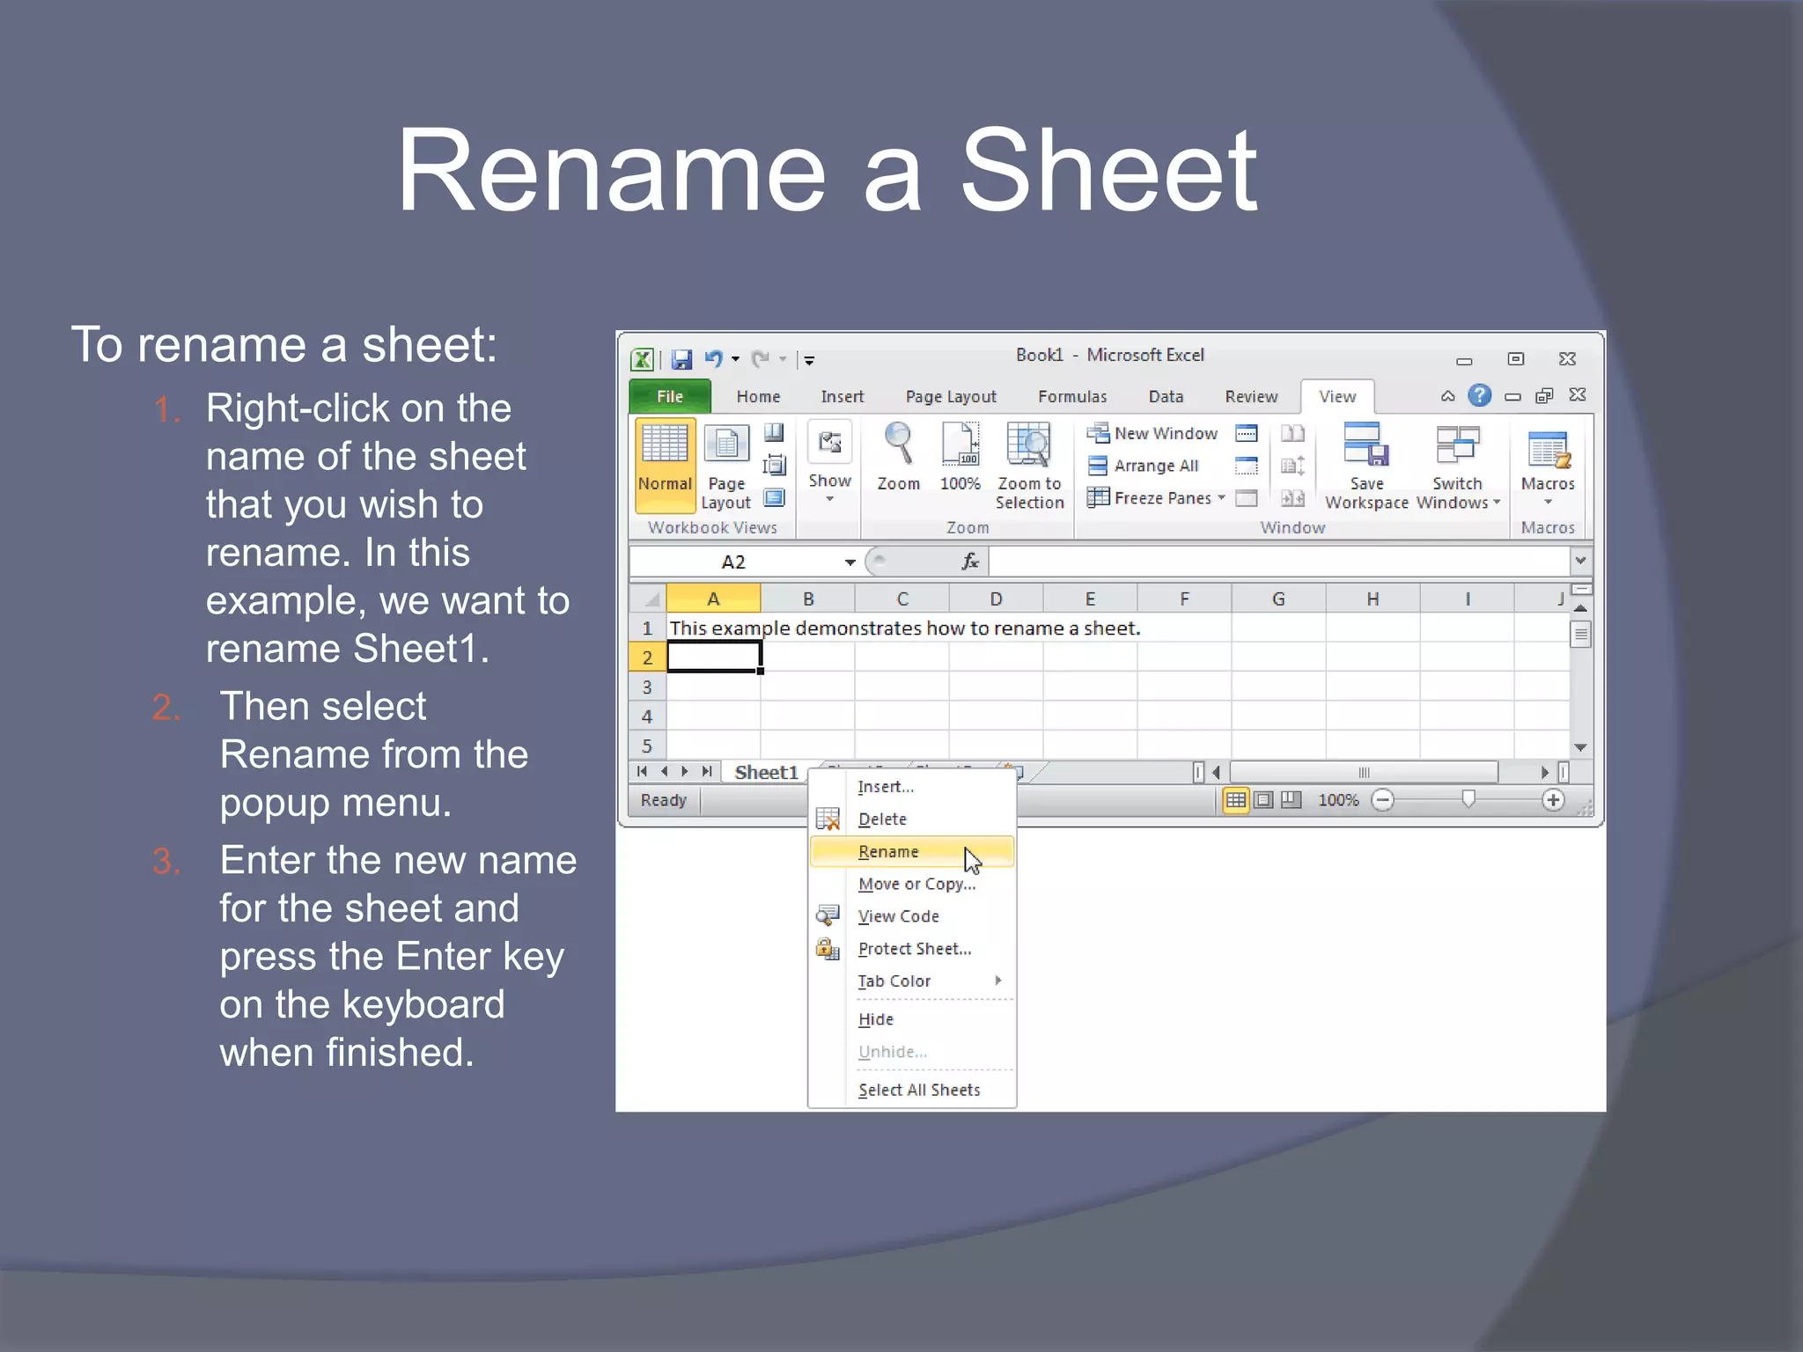This screenshot has height=1352, width=1803.
Task: Open the Freeze Panes dropdown
Action: [1156, 498]
